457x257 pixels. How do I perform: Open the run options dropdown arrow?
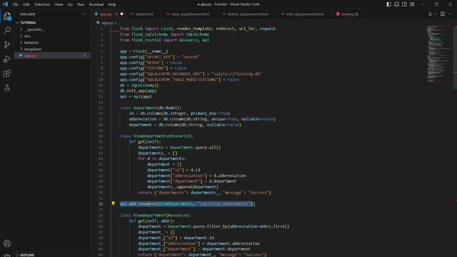coord(435,14)
